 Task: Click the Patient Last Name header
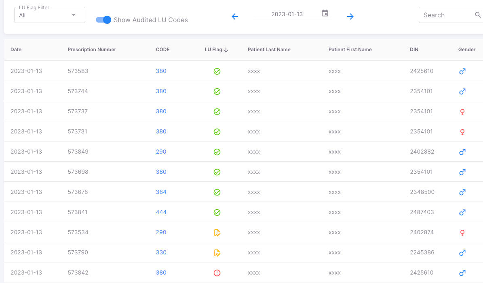269,50
